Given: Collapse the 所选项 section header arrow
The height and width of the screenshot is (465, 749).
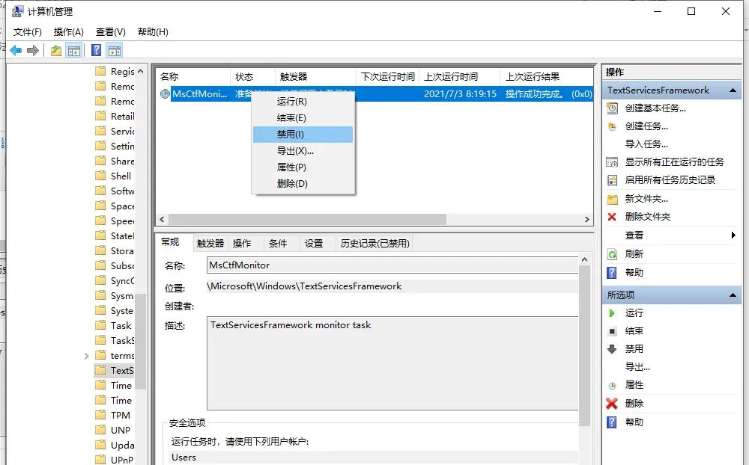Looking at the screenshot, I should 733,295.
